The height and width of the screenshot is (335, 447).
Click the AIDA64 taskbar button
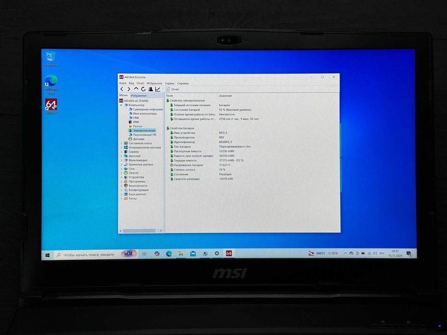pyautogui.click(x=229, y=253)
